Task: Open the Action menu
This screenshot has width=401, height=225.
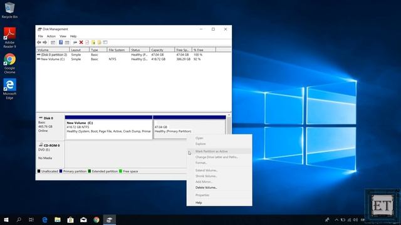Action: (x=51, y=36)
